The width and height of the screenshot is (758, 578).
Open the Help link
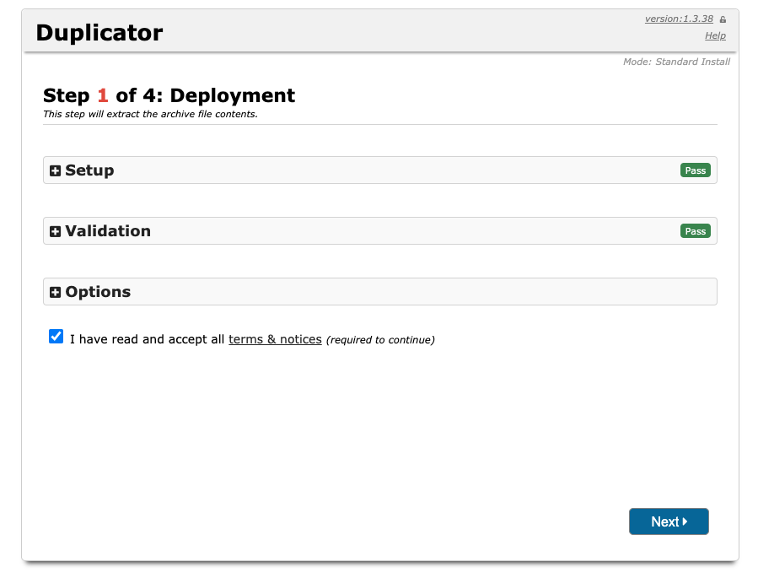tap(715, 35)
